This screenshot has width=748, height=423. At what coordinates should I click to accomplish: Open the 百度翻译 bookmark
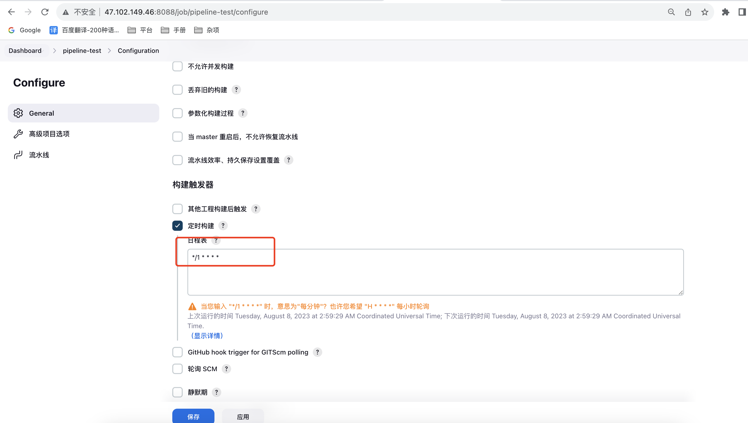pyautogui.click(x=84, y=30)
